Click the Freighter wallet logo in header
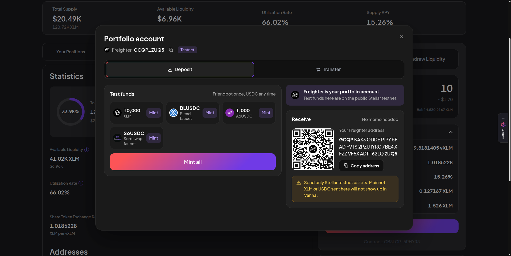The image size is (511, 256). [x=107, y=50]
